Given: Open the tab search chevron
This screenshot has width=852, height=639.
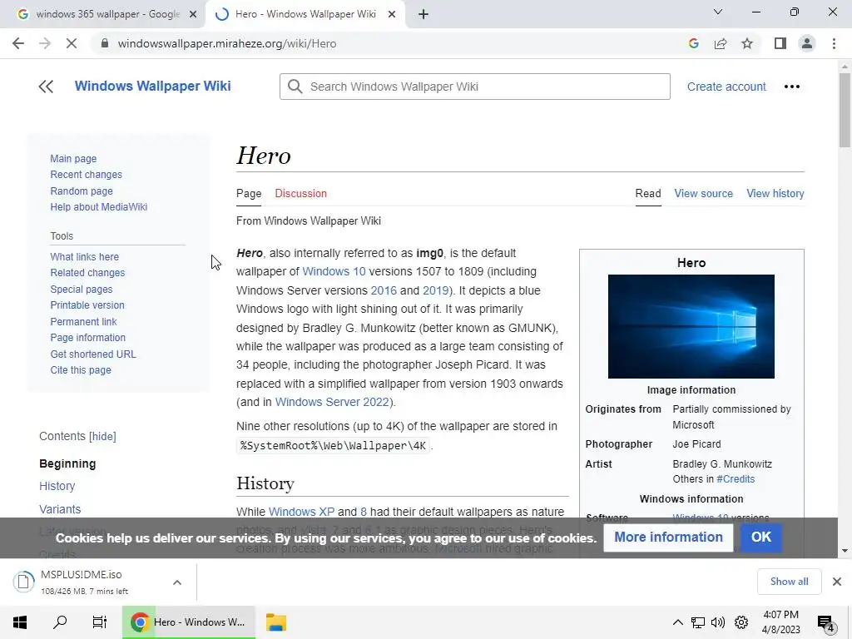Looking at the screenshot, I should 718,12.
